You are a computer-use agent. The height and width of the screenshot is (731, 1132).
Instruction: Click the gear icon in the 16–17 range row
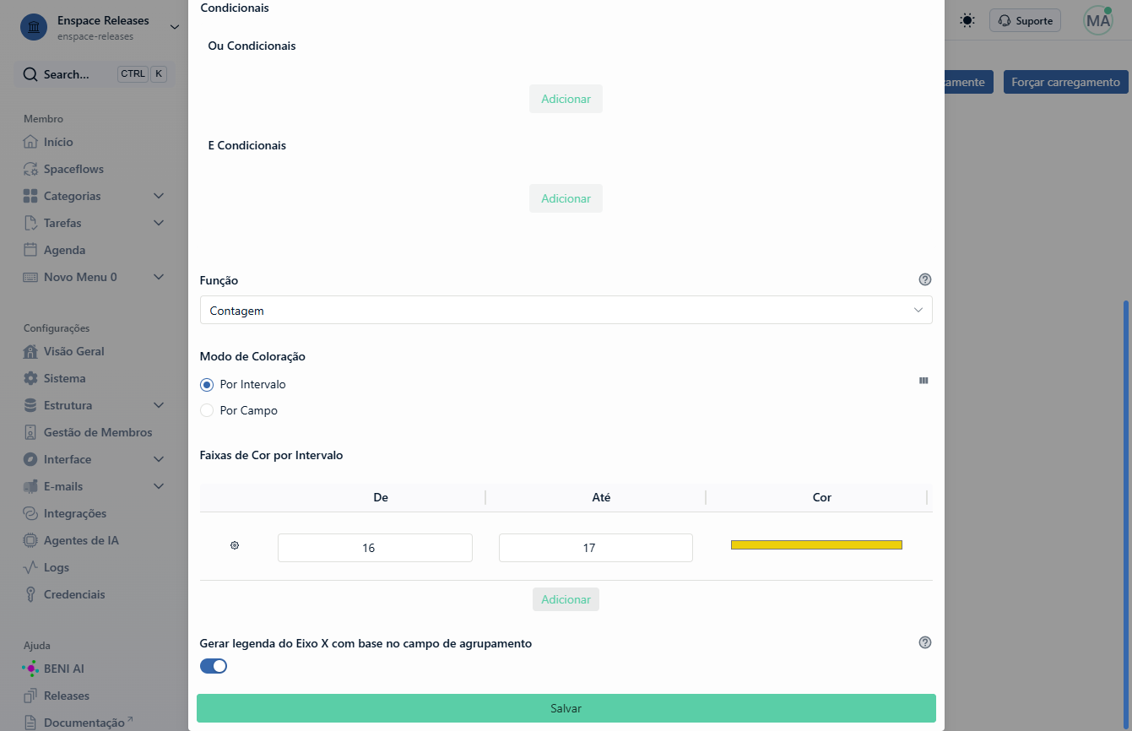coord(235,546)
